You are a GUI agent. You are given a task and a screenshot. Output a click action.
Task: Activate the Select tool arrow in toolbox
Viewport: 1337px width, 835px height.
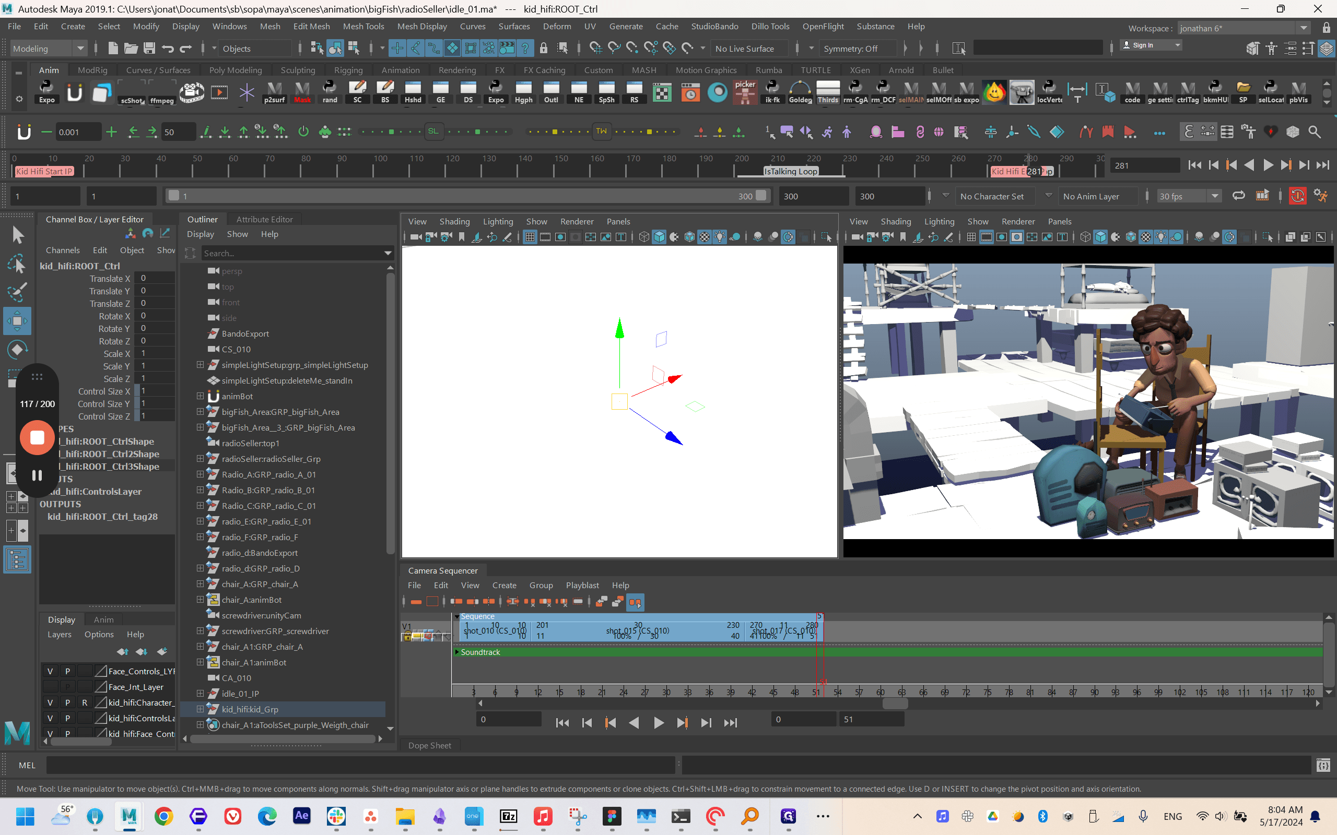coord(18,235)
